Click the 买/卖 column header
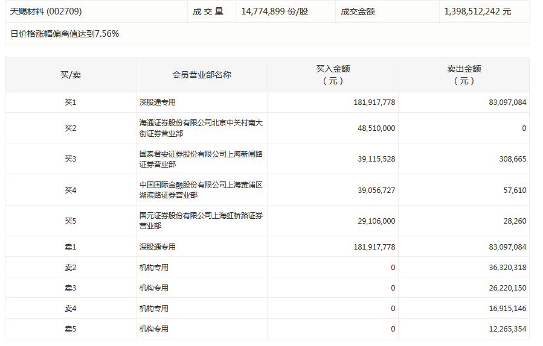543x346 pixels. pos(71,75)
